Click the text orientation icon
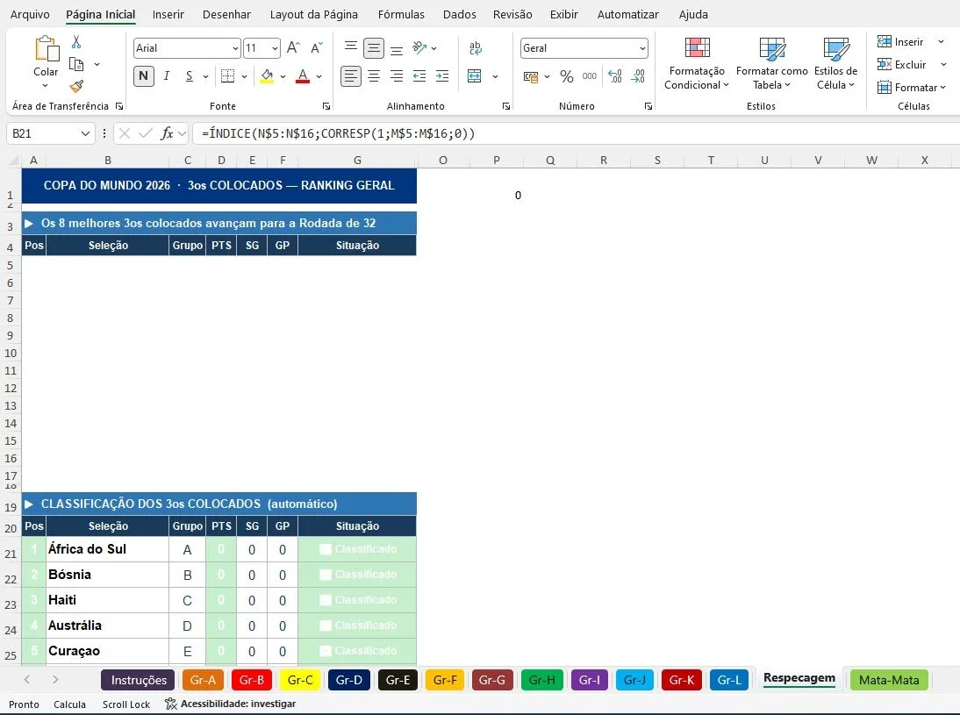Viewport: 960px width, 715px height. click(419, 47)
